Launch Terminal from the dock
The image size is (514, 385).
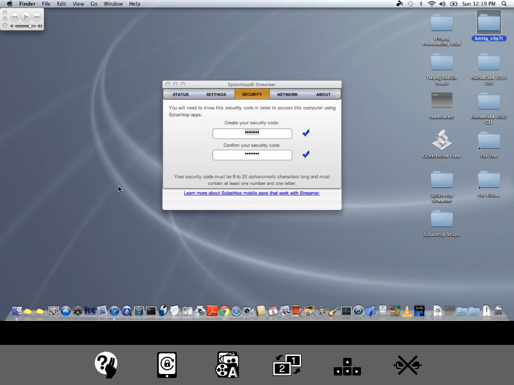(x=151, y=311)
